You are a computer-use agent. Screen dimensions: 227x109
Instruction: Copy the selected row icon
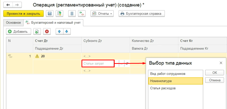tap(37, 31)
